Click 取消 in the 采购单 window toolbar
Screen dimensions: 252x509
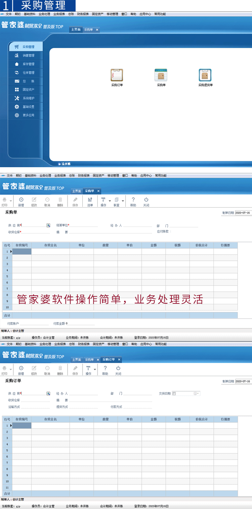pos(47,202)
